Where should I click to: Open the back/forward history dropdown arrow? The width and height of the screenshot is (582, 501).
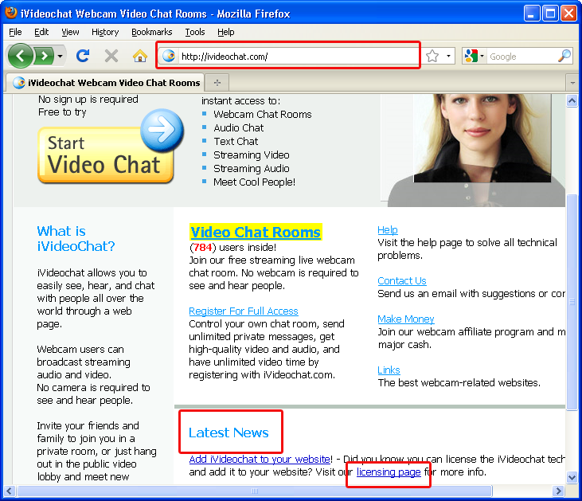click(x=60, y=57)
